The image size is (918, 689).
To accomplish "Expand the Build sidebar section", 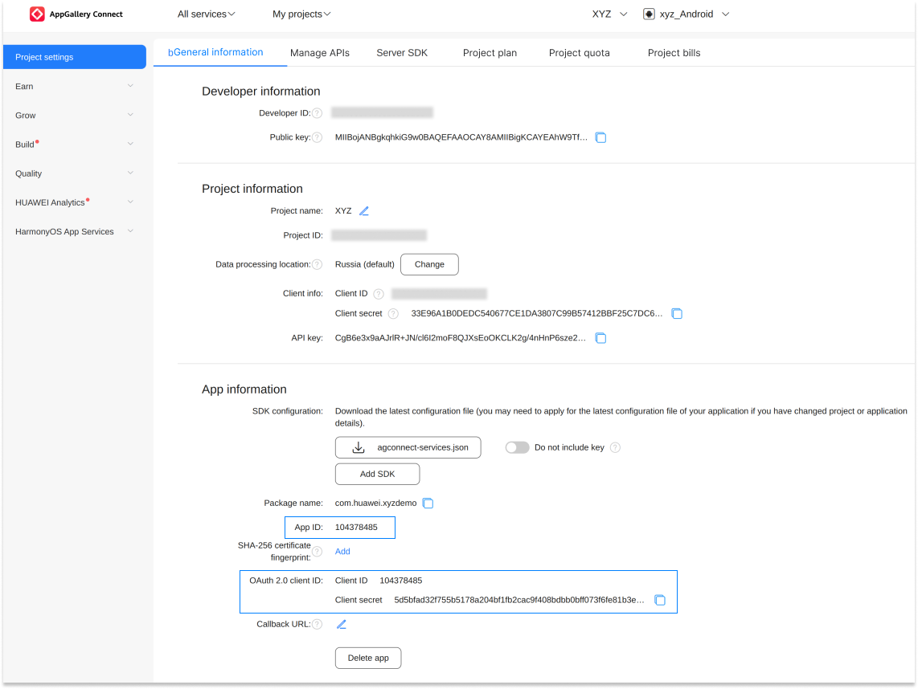I will (x=74, y=145).
